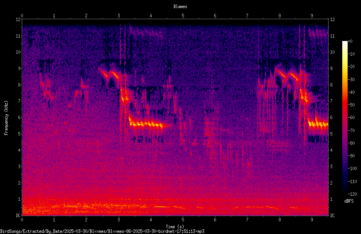Click the "-20" value on the dBFS scale
This screenshot has width=361, height=234.
351,67
